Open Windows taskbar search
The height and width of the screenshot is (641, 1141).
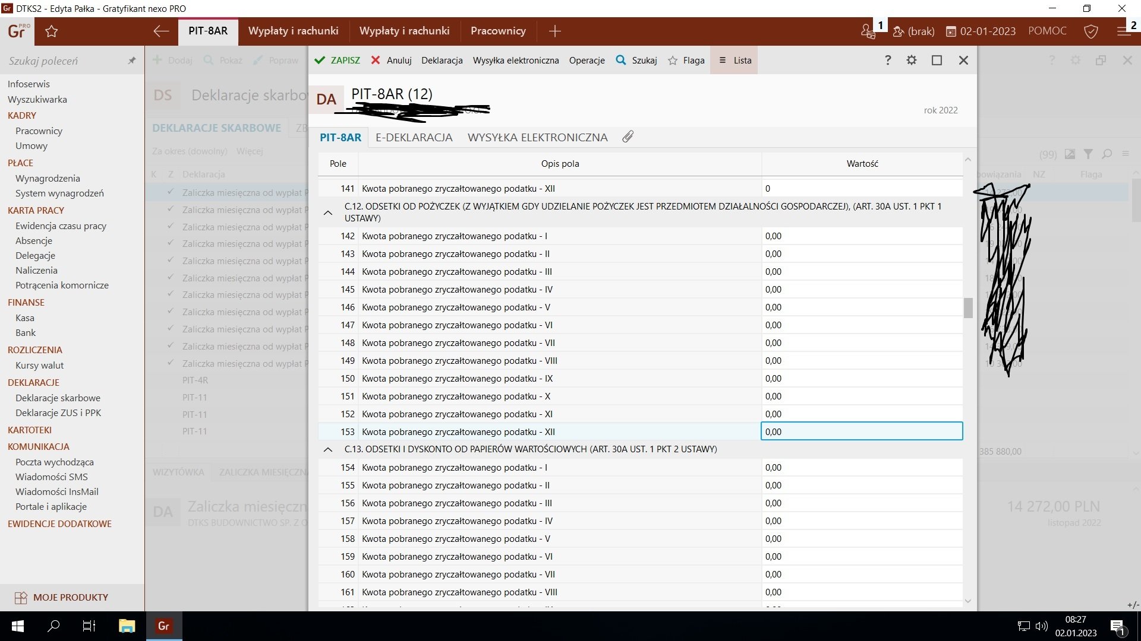click(x=53, y=626)
